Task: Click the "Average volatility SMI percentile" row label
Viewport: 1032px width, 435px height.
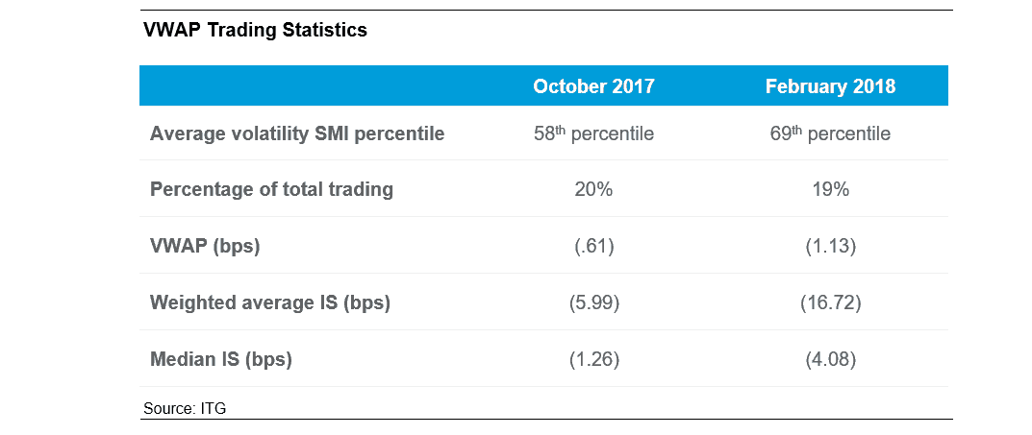Action: (297, 133)
